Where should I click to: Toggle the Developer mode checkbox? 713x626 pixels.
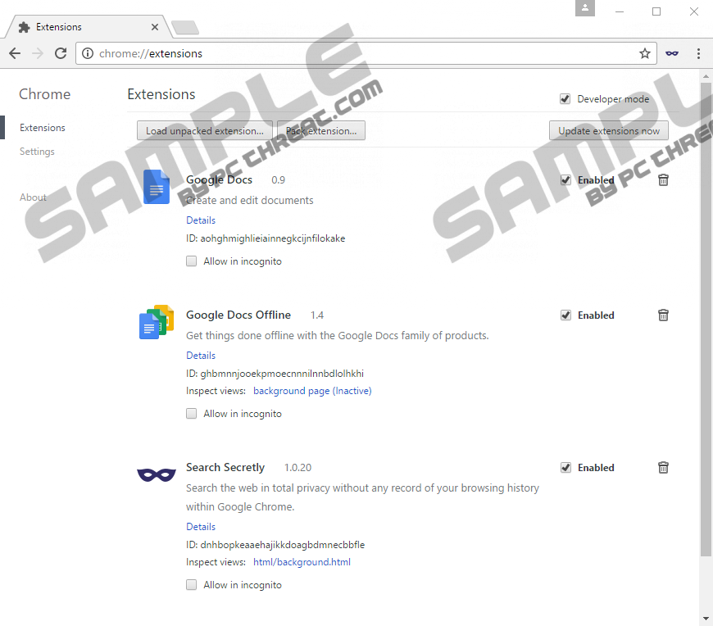(x=565, y=99)
